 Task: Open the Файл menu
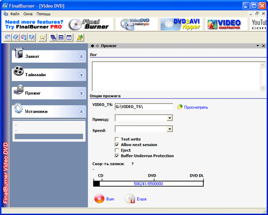pyautogui.click(x=15, y=14)
